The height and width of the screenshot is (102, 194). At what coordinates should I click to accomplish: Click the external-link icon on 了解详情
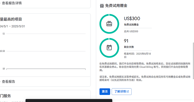[x=128, y=92]
